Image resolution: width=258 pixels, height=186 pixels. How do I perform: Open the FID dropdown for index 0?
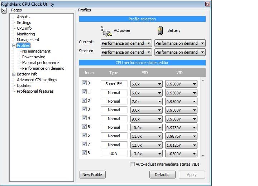(146, 84)
